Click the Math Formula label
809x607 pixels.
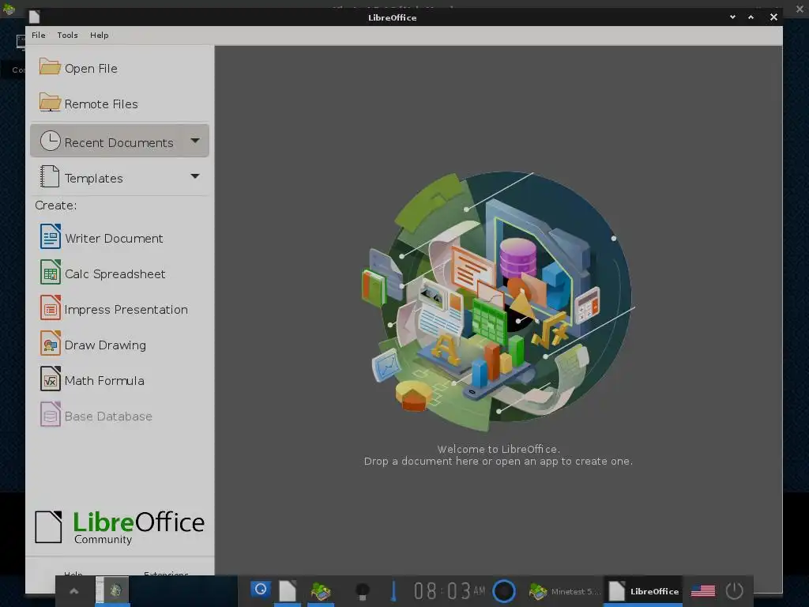tap(104, 381)
